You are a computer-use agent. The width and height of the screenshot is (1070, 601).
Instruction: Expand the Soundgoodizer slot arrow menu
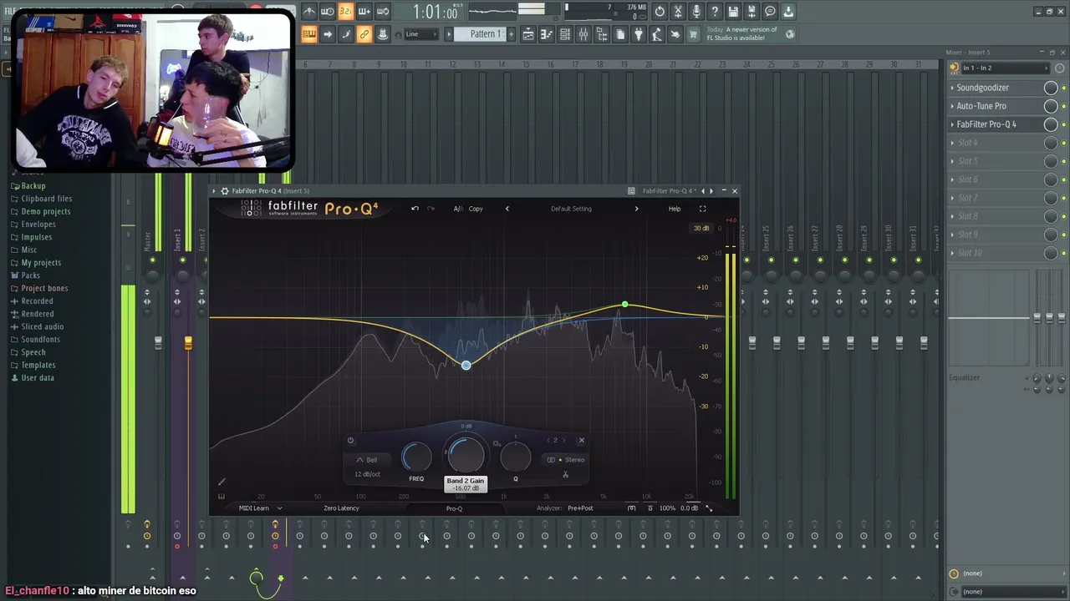point(952,88)
